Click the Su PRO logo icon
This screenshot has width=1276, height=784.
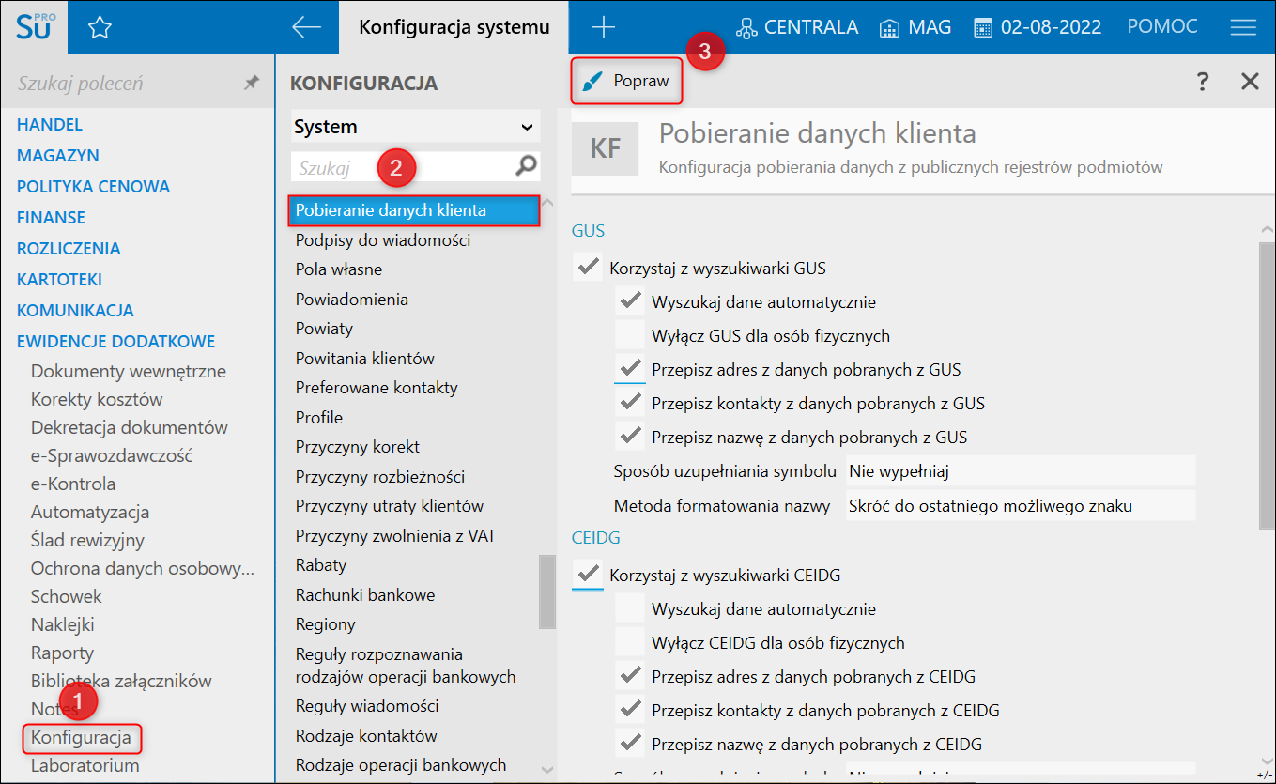tap(36, 27)
